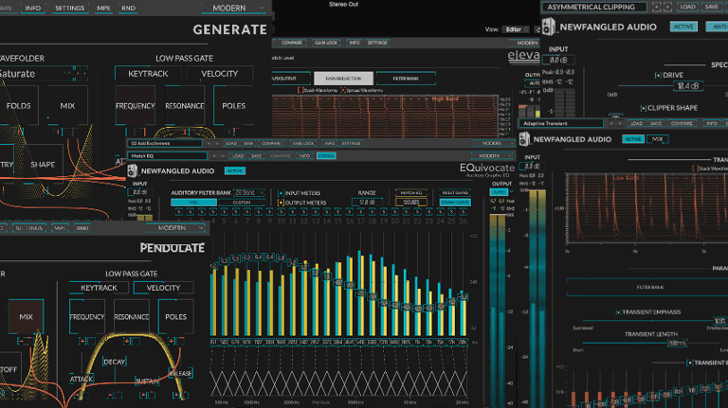Viewport: 728px width, 408px height.
Task: Click MATCH EQ button in EQuivocate
Action: 410,193
